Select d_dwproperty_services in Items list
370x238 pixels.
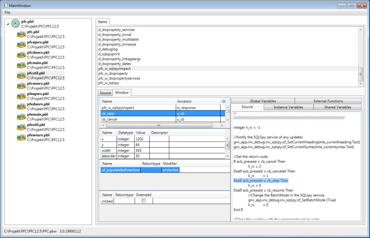[x=117, y=30]
